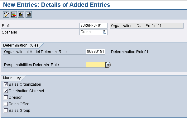The height and width of the screenshot is (118, 187).
Task: Click the Sales Organization label text
Action: pyautogui.click(x=25, y=84)
